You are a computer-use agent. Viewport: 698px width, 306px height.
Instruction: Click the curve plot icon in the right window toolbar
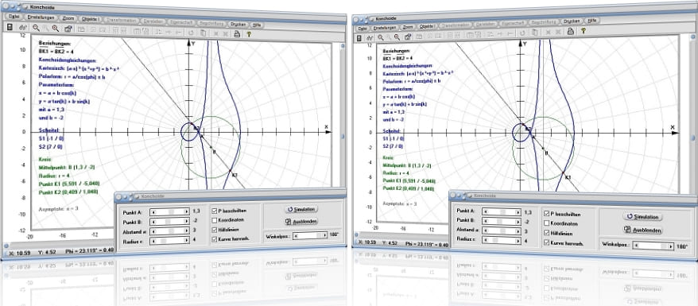(370, 37)
